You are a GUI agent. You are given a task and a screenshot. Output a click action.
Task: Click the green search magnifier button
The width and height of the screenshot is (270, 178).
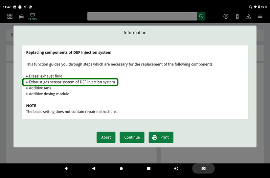click(201, 16)
